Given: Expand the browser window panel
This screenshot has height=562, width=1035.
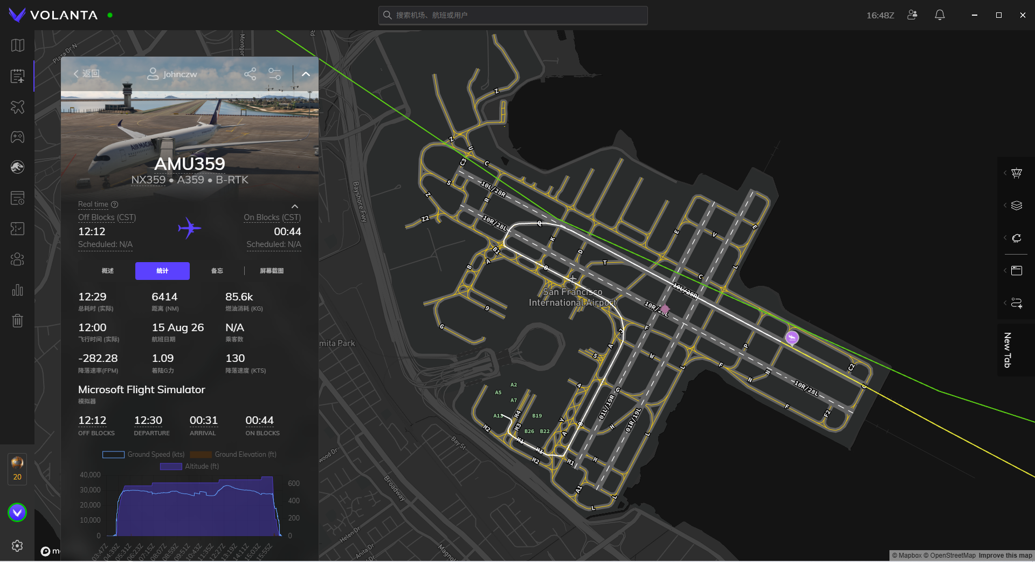Looking at the screenshot, I should coord(1016,270).
